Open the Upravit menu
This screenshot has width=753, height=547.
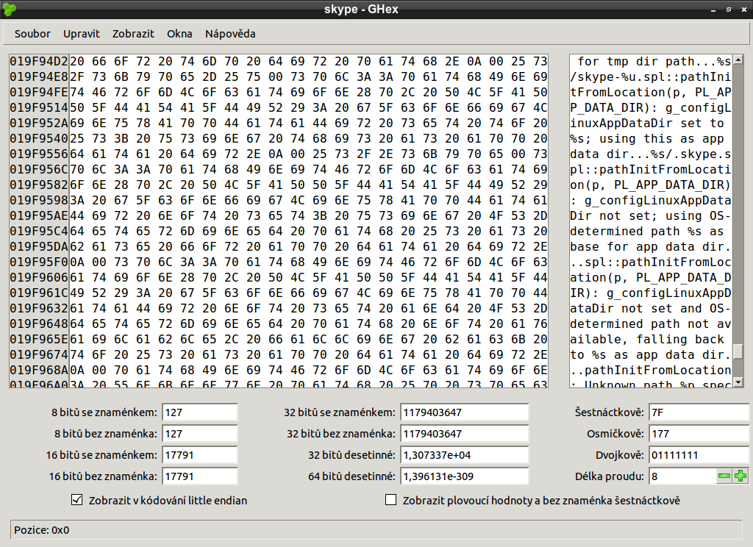82,34
